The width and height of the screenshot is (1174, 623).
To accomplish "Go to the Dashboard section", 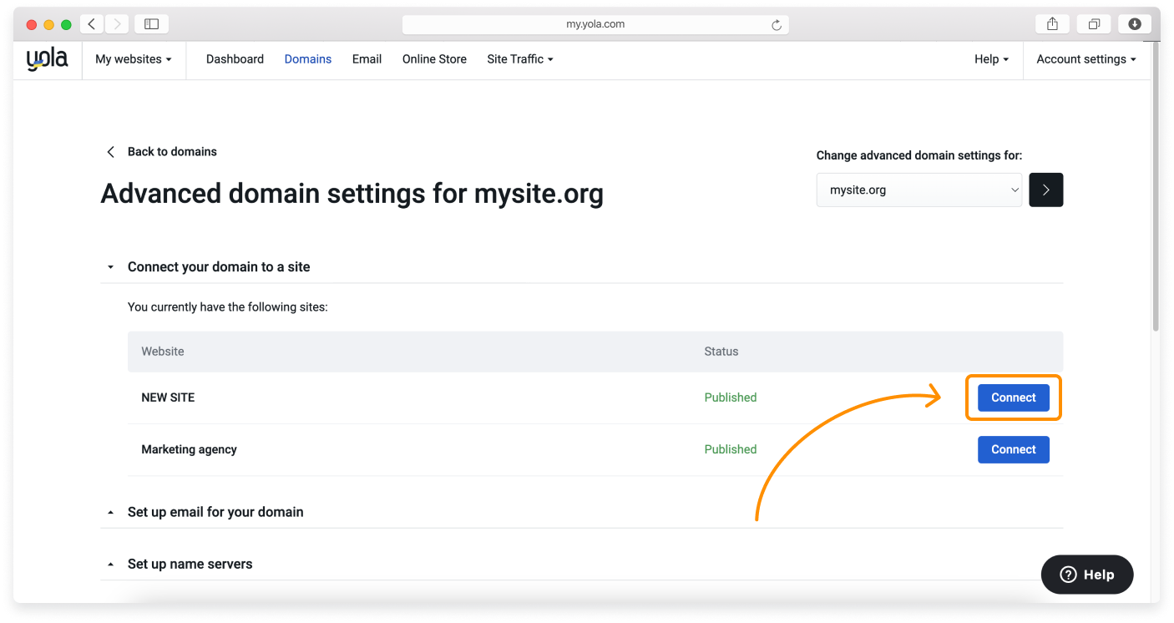I will (235, 58).
